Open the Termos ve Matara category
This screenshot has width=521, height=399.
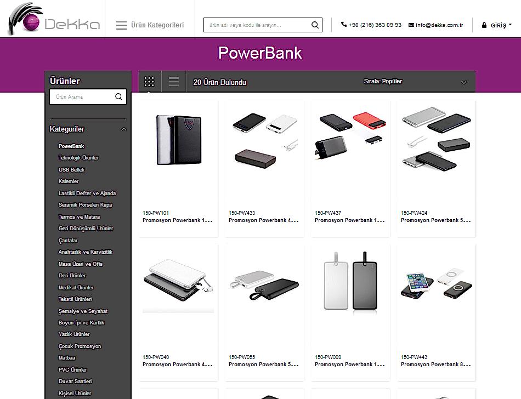point(79,217)
